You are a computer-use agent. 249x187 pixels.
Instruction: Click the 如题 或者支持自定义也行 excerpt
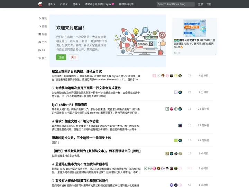coord(66,156)
